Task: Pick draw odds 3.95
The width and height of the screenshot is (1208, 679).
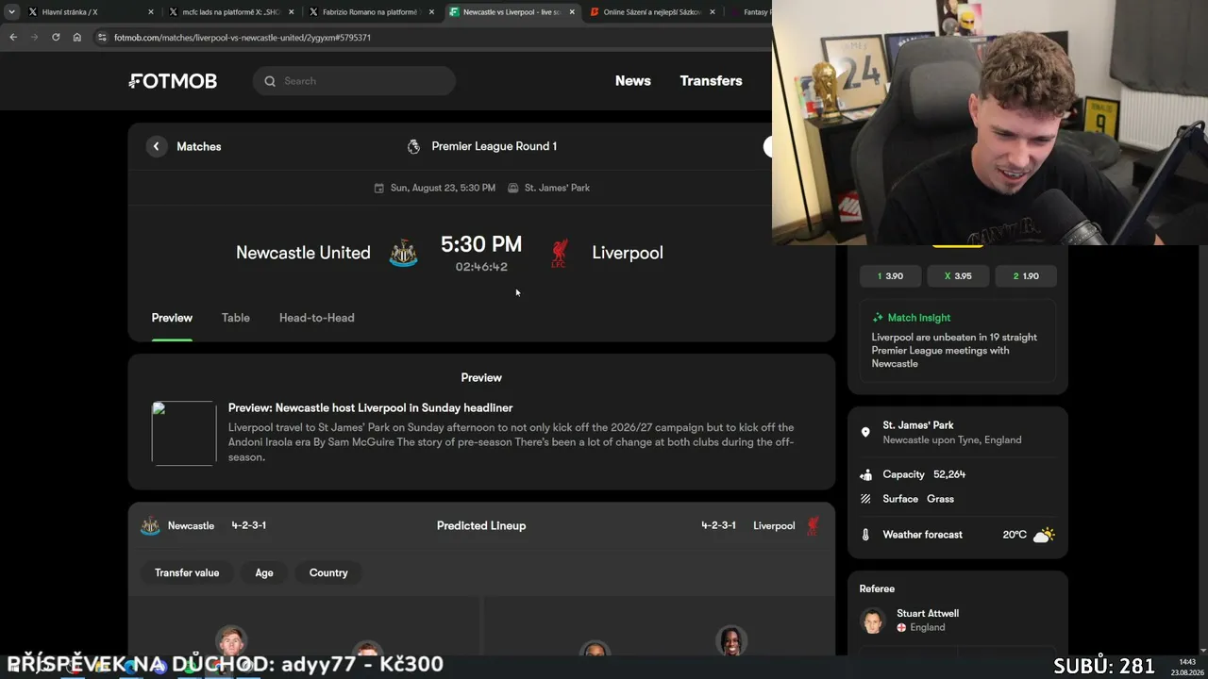Action: point(958,276)
